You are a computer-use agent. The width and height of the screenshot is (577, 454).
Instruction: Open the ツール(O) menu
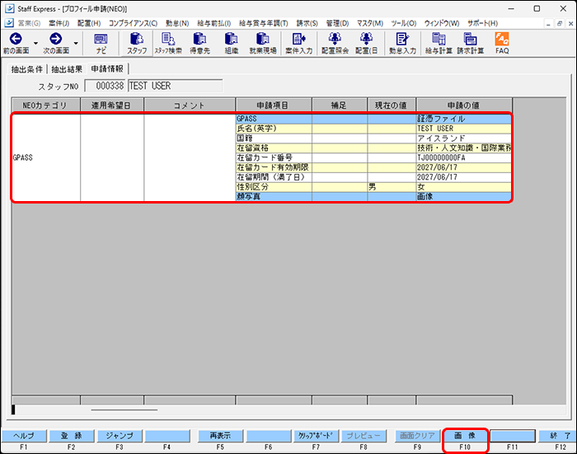click(404, 23)
